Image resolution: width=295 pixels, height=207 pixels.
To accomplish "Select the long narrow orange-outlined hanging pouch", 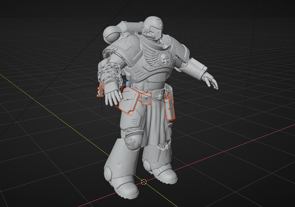I will click(169, 109).
